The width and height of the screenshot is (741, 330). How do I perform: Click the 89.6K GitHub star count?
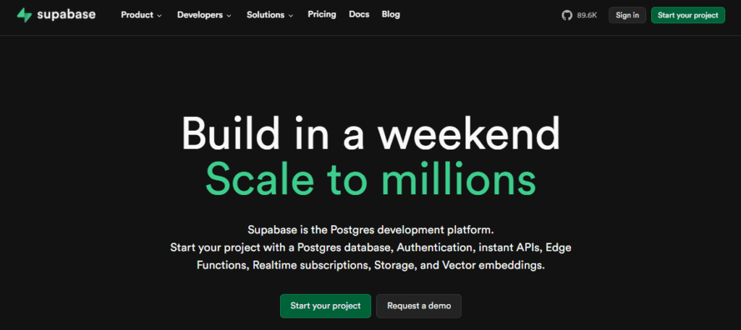click(587, 15)
